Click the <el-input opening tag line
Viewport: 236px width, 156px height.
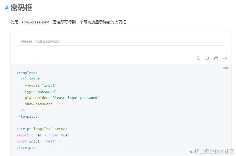30,79
